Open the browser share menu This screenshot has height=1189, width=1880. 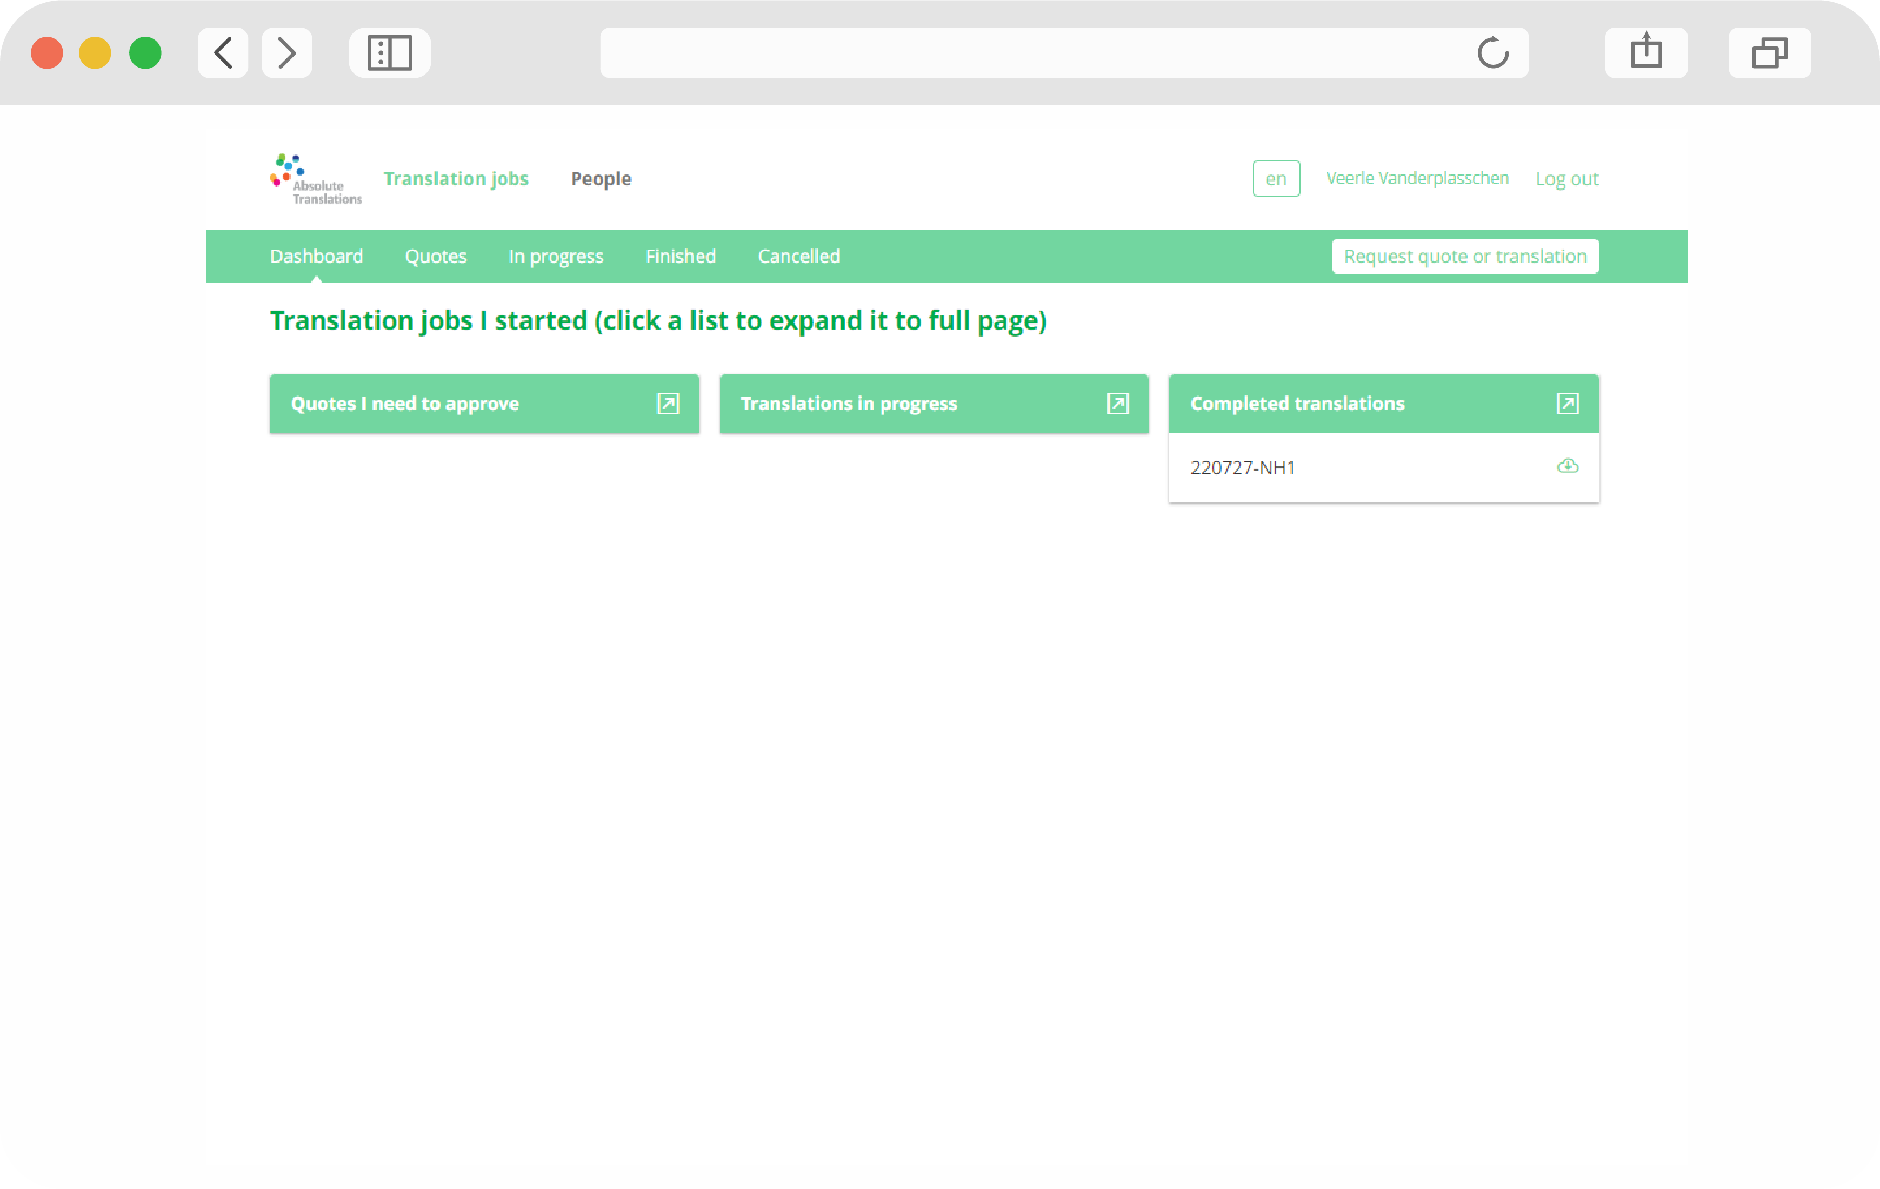pyautogui.click(x=1646, y=53)
